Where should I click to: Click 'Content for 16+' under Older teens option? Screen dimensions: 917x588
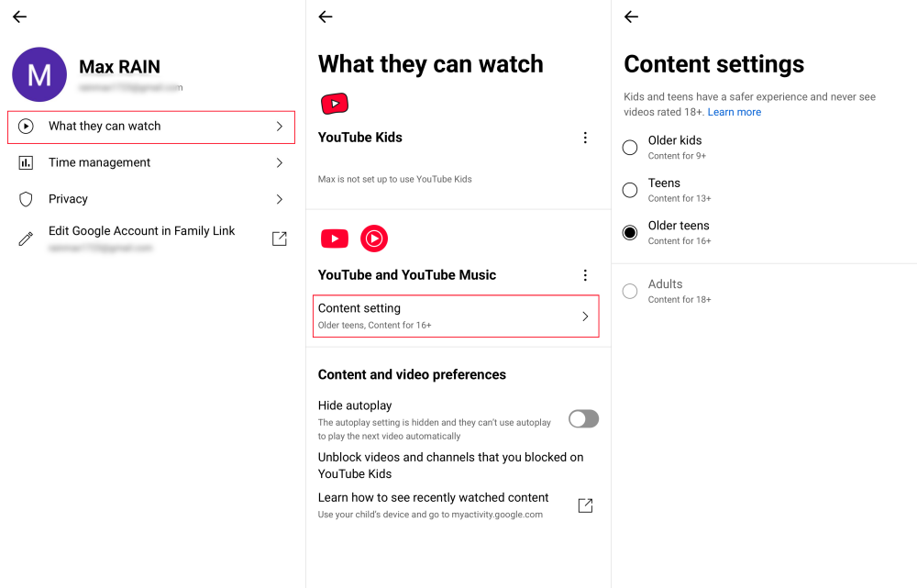(x=679, y=241)
